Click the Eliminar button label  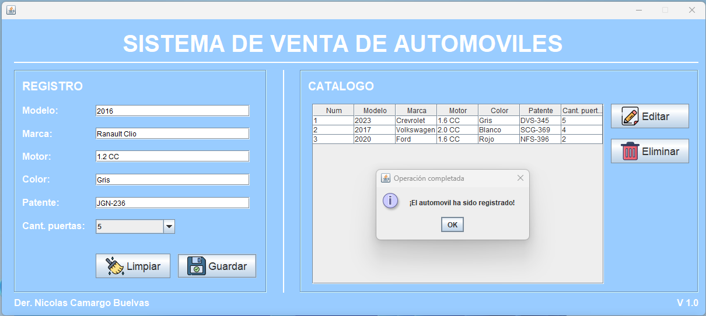coord(660,152)
